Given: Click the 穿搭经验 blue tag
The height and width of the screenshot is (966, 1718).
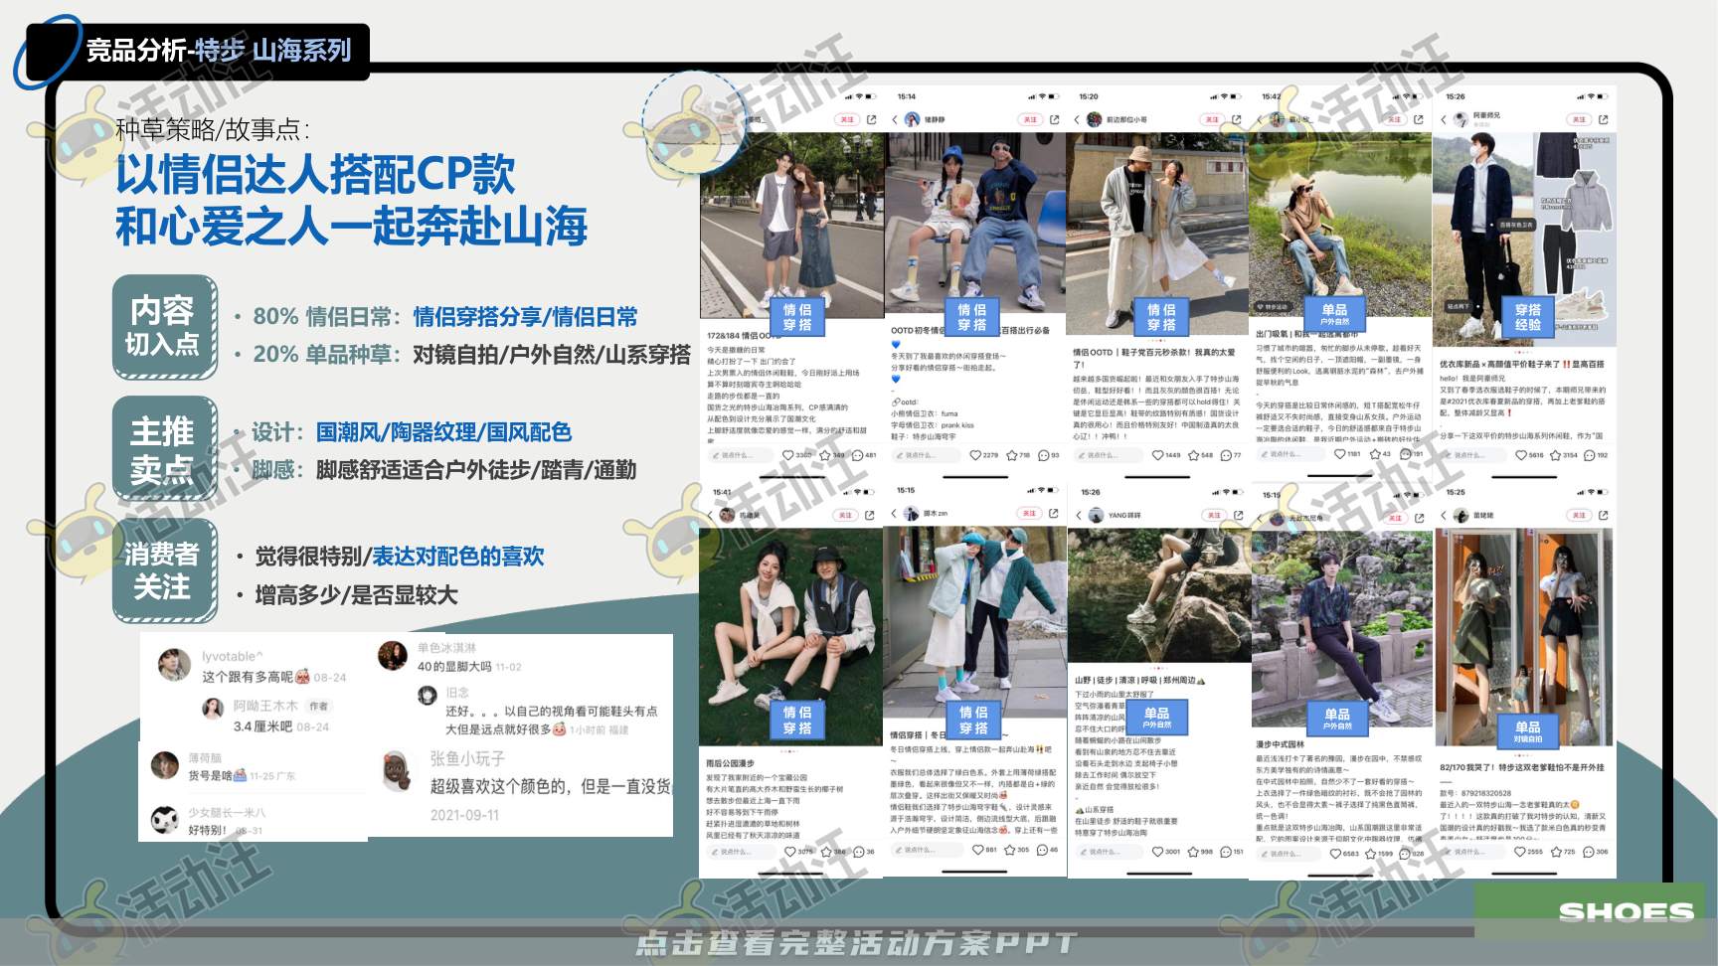Looking at the screenshot, I should (1528, 317).
